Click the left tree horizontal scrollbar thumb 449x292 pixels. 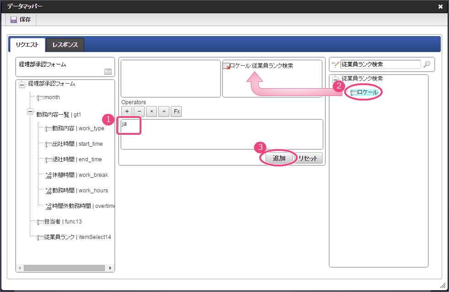tap(64, 268)
